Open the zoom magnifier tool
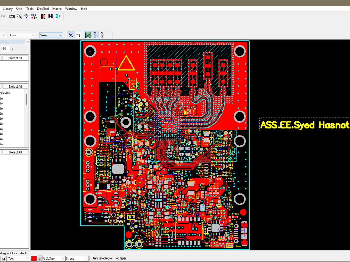The width and height of the screenshot is (350, 262). [19, 16]
